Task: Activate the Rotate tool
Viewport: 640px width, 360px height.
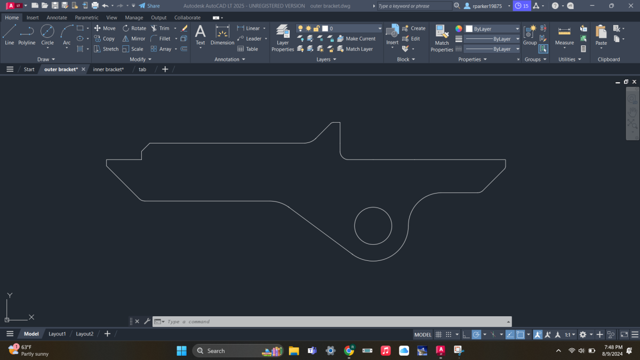Action: click(134, 28)
